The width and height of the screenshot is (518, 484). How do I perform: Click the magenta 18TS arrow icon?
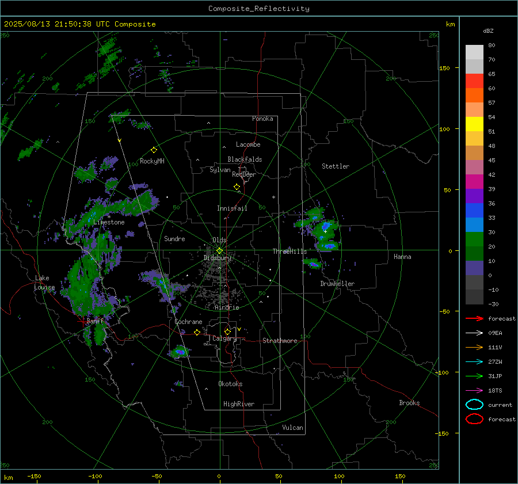(474, 391)
